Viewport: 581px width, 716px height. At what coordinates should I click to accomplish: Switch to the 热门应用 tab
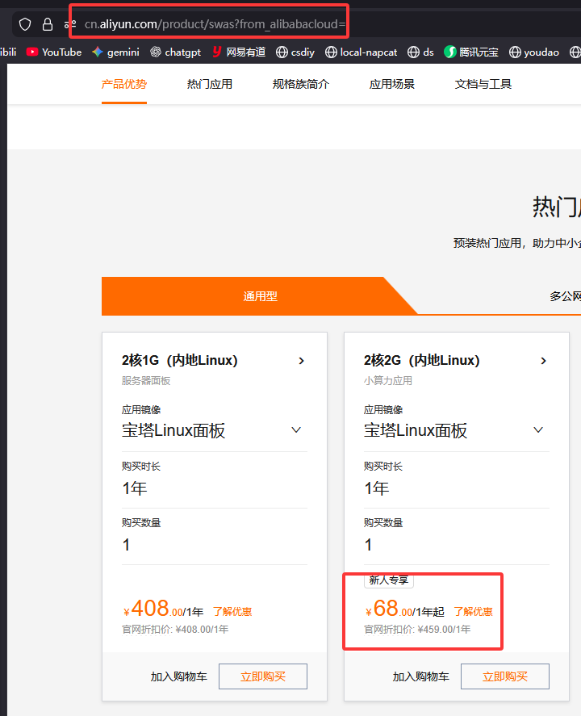pyautogui.click(x=210, y=84)
